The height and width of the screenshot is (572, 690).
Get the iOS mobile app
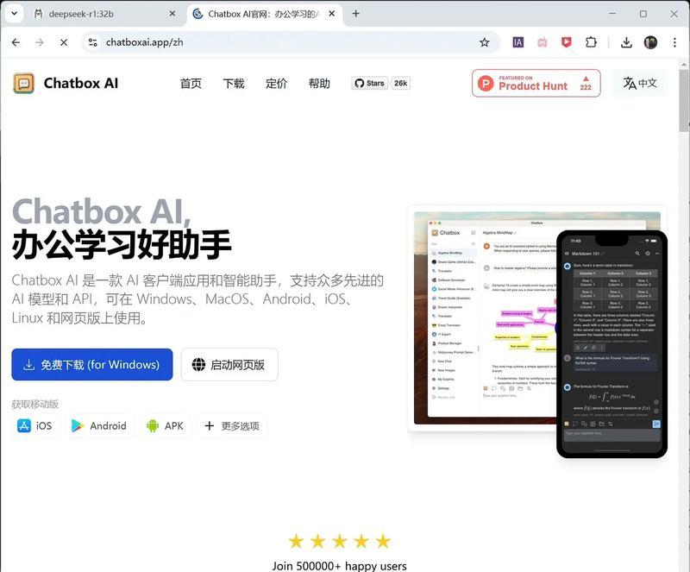pyautogui.click(x=34, y=426)
